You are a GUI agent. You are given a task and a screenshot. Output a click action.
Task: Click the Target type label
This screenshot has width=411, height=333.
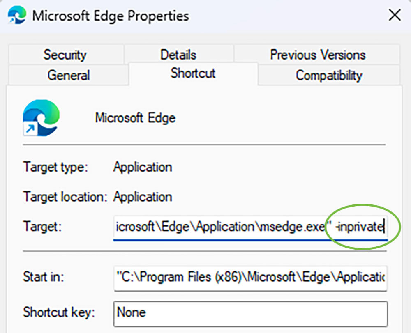55,167
